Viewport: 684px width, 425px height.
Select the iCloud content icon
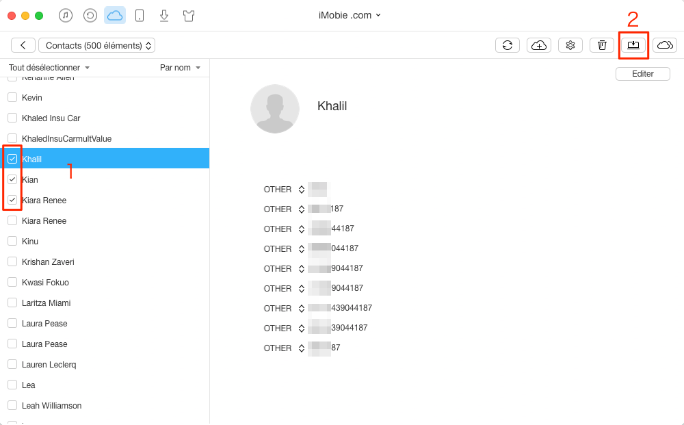(x=115, y=16)
